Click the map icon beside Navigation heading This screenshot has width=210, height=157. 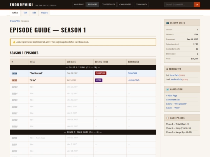(167, 90)
